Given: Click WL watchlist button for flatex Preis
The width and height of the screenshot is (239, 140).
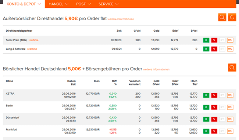Looking at the screenshot, I should (230, 40).
